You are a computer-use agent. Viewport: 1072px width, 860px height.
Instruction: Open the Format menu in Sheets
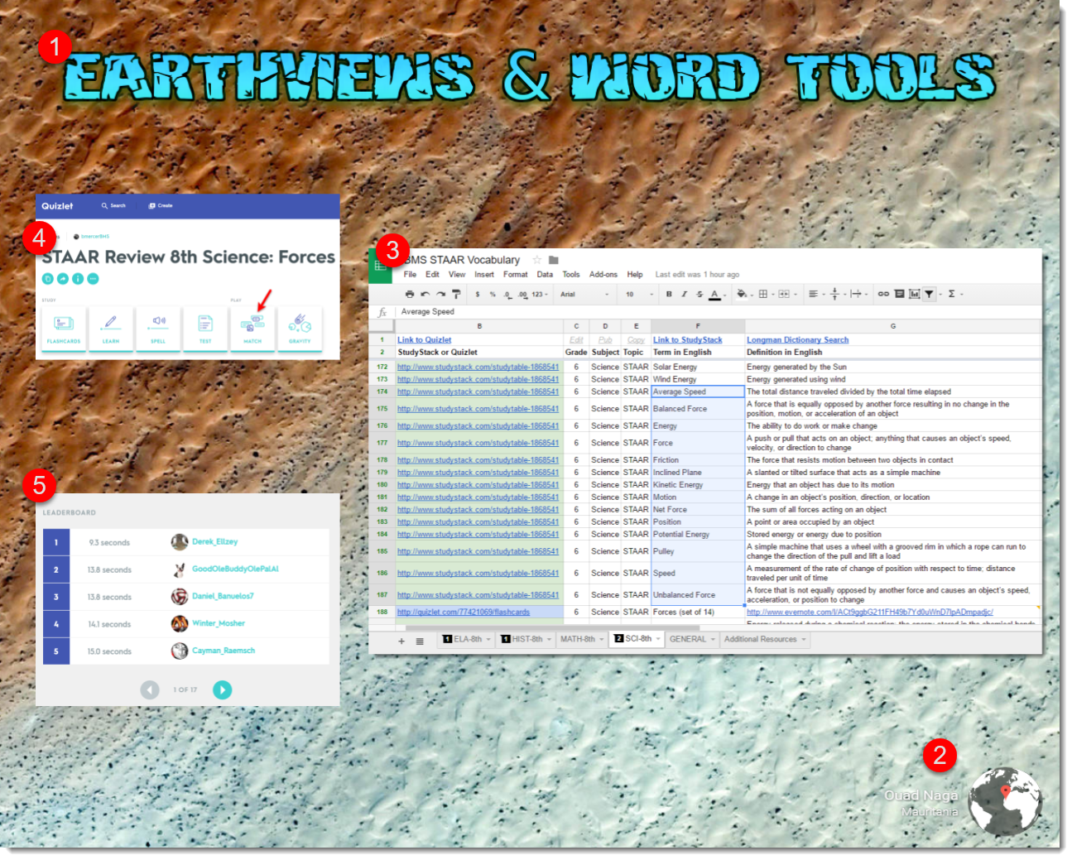pyautogui.click(x=515, y=275)
